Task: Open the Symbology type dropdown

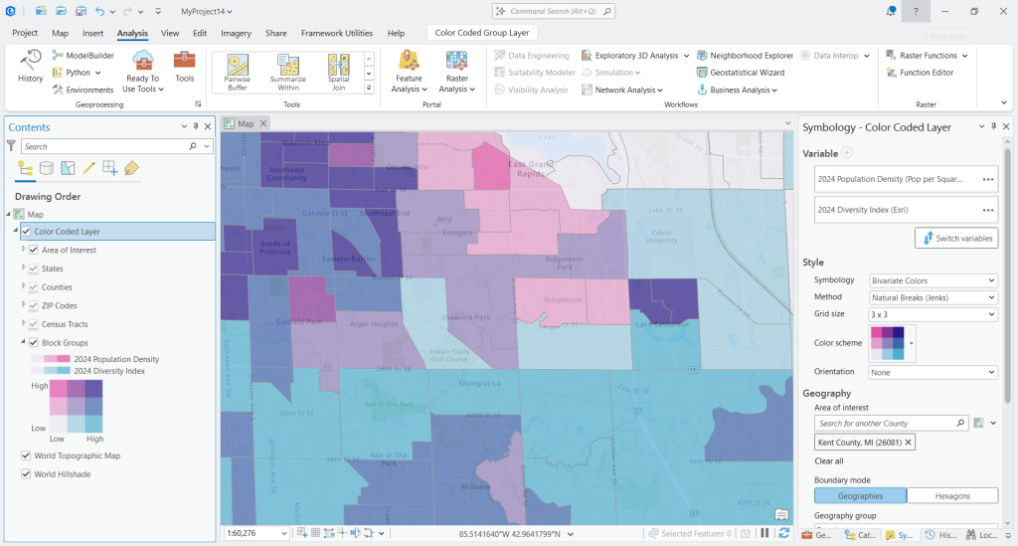Action: [x=933, y=280]
